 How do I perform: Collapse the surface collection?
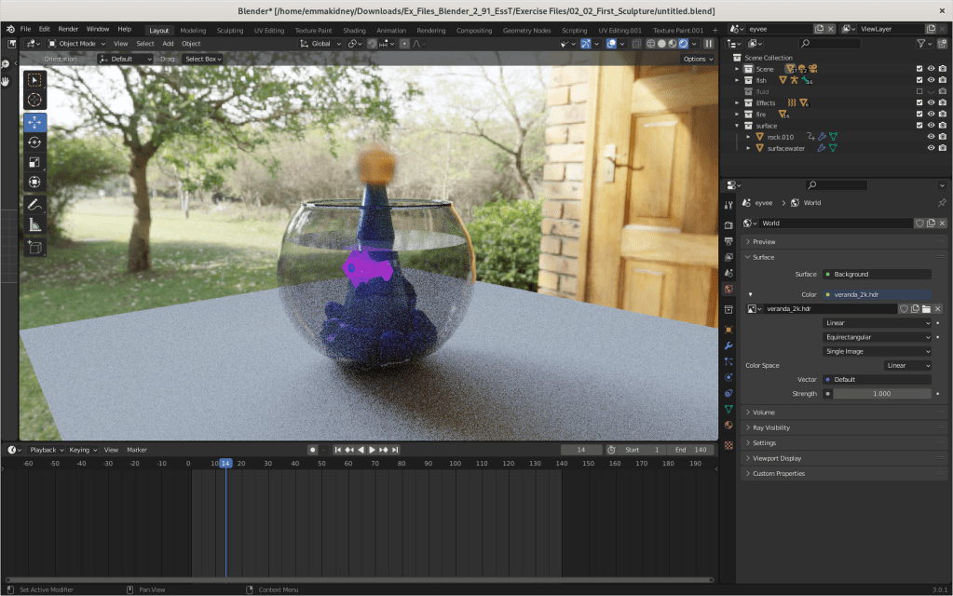pos(737,124)
